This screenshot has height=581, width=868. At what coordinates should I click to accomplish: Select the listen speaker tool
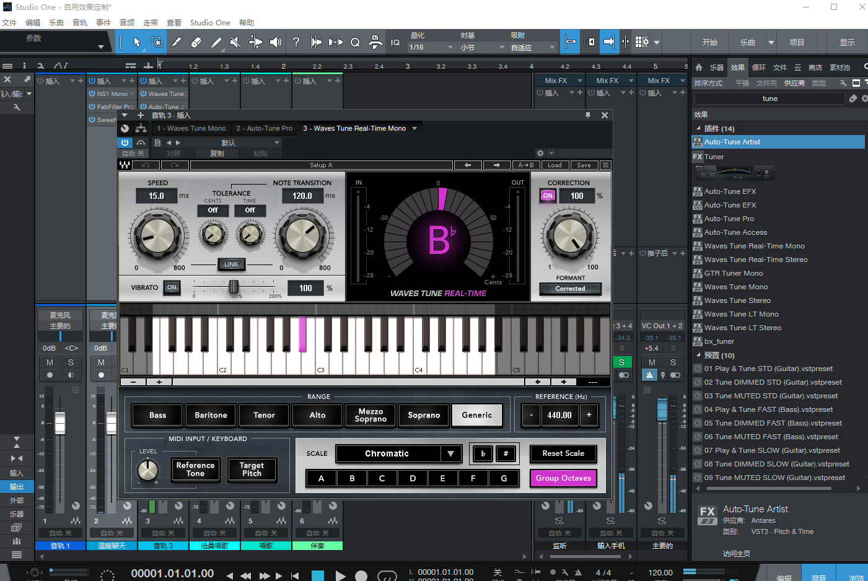[276, 42]
